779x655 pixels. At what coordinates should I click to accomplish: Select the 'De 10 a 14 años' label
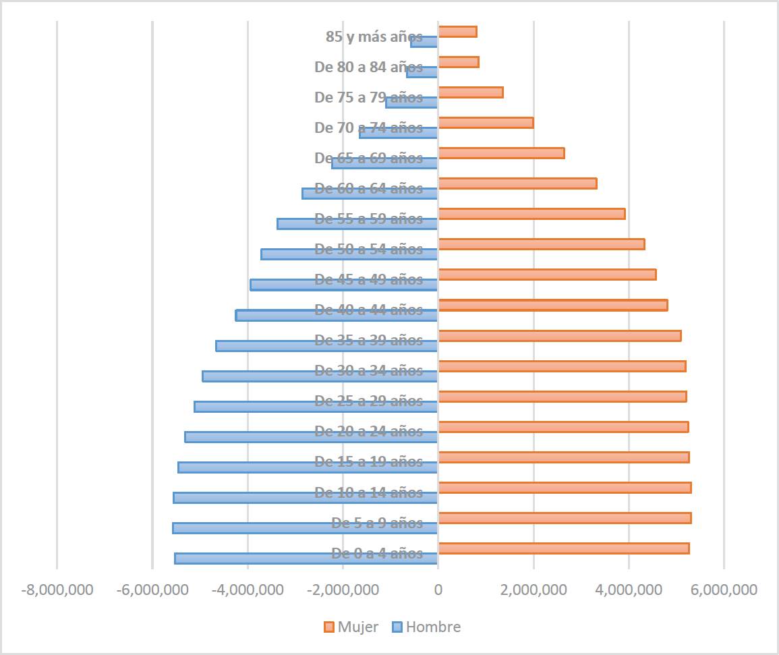point(368,493)
